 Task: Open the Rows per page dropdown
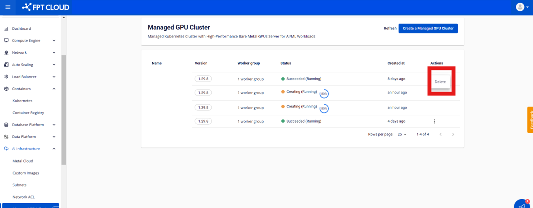tap(402, 134)
